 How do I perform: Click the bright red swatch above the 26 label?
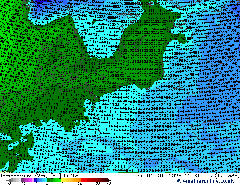[x=83, y=180]
